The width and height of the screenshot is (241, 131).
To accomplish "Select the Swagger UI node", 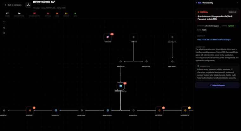I will tap(4, 110).
